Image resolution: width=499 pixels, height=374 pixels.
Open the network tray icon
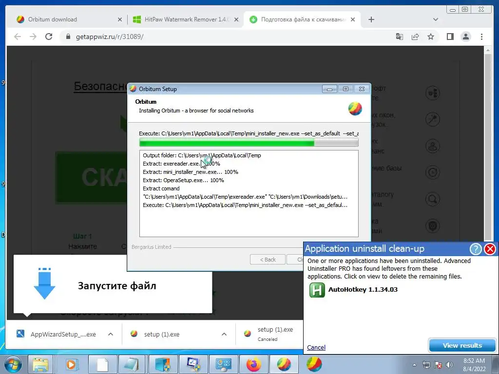click(x=426, y=365)
